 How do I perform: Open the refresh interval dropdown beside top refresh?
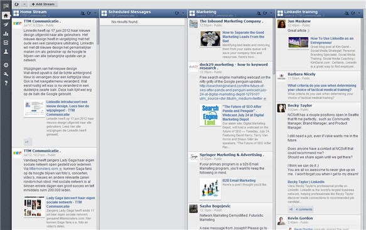(24, 4)
